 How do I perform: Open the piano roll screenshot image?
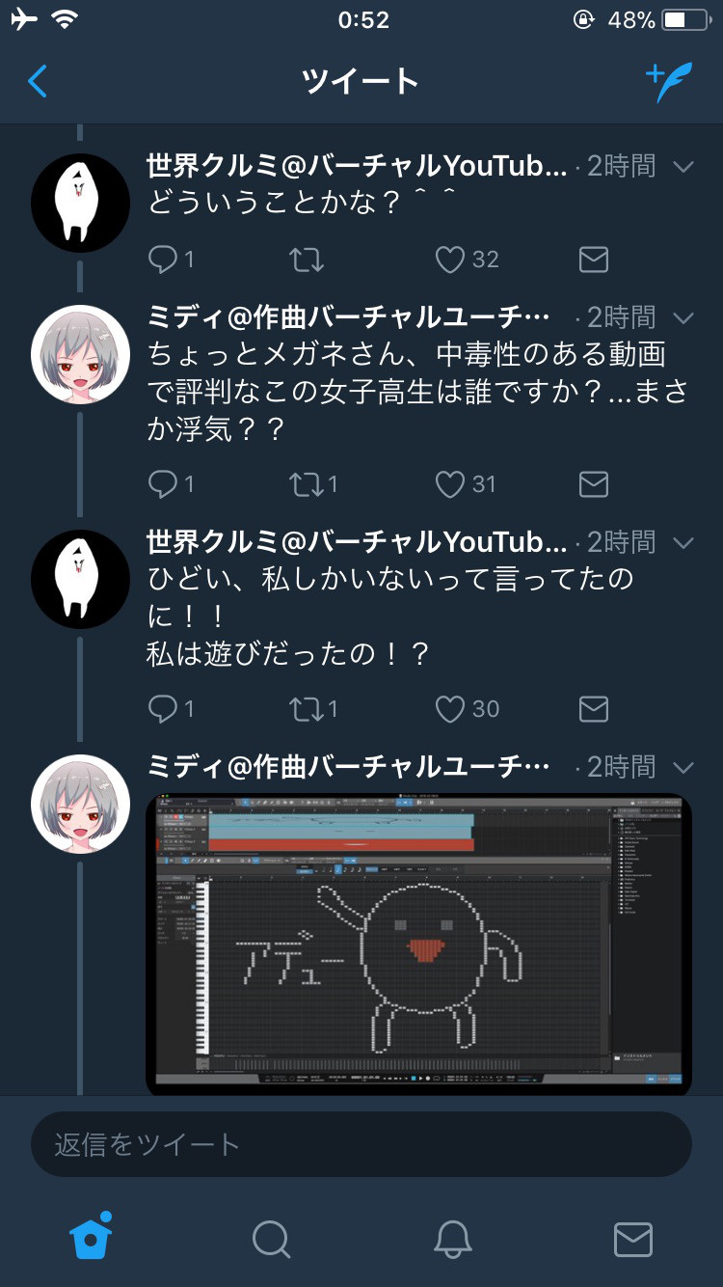click(418, 945)
